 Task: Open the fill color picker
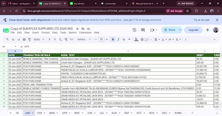pyautogui.click(x=136, y=39)
